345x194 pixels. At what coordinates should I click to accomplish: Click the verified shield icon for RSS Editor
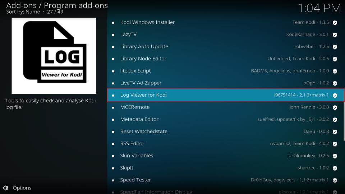(x=335, y=144)
